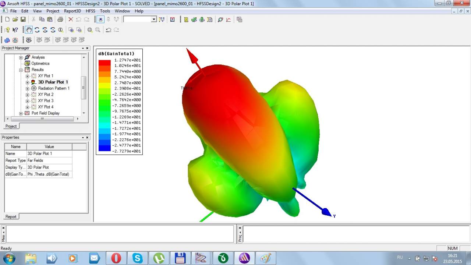Screen dimensions: 471x265
Task: Open the Help topics icon with question mark
Action: point(7,30)
